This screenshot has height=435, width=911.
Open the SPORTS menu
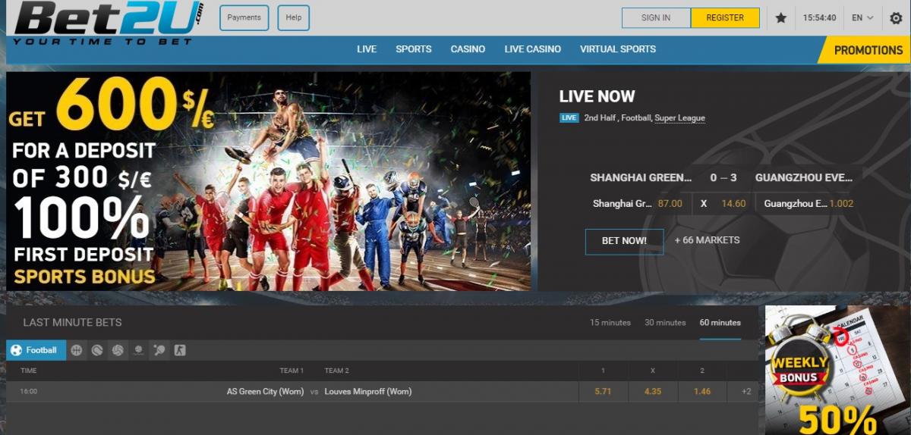[413, 49]
